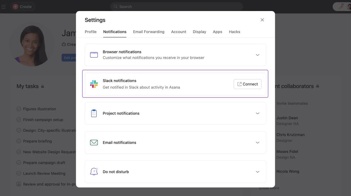
Task: Click the Browser notifications window icon
Action: coord(94,55)
